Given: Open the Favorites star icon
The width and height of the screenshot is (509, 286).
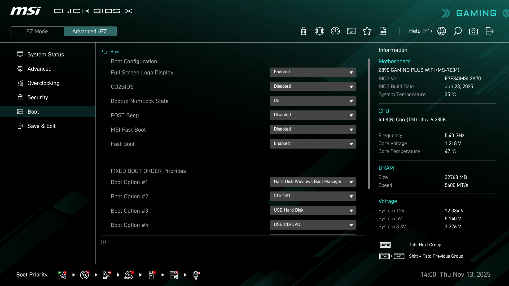Looking at the screenshot, I should point(367,31).
